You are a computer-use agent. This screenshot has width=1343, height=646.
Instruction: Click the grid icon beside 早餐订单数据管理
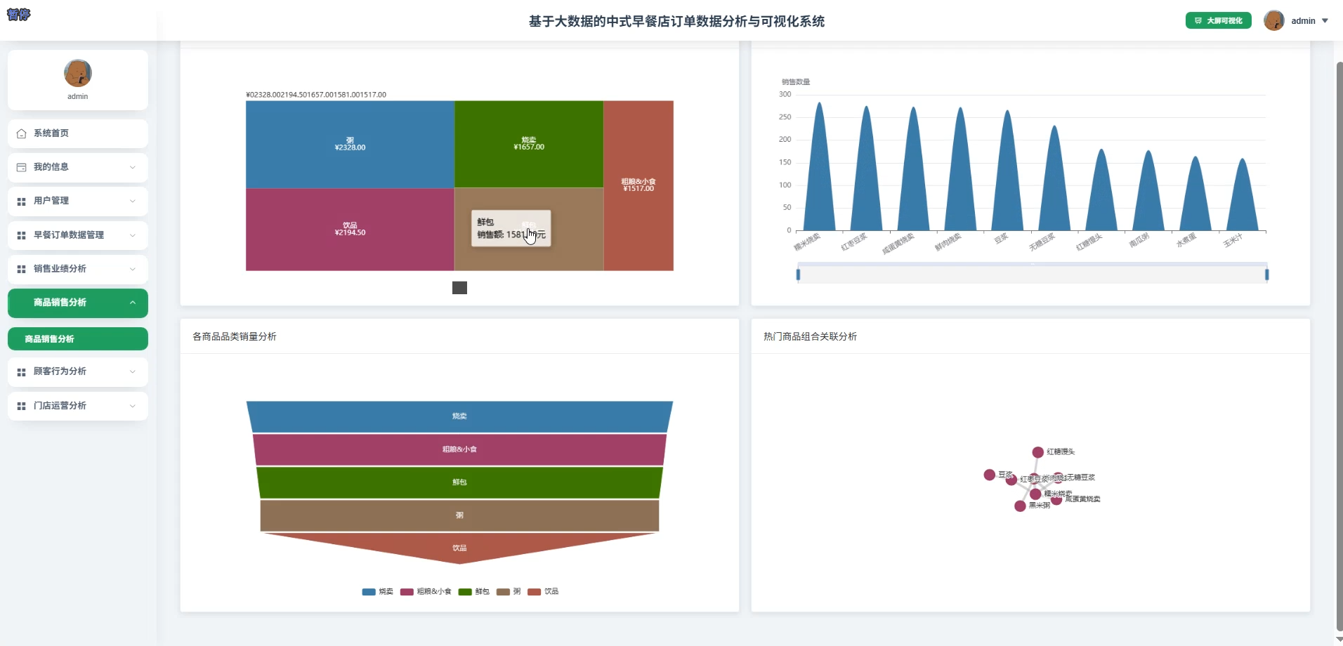[x=21, y=235]
